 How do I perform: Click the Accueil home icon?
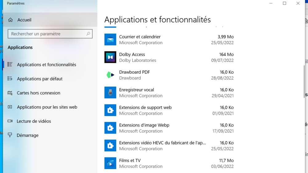click(10, 20)
